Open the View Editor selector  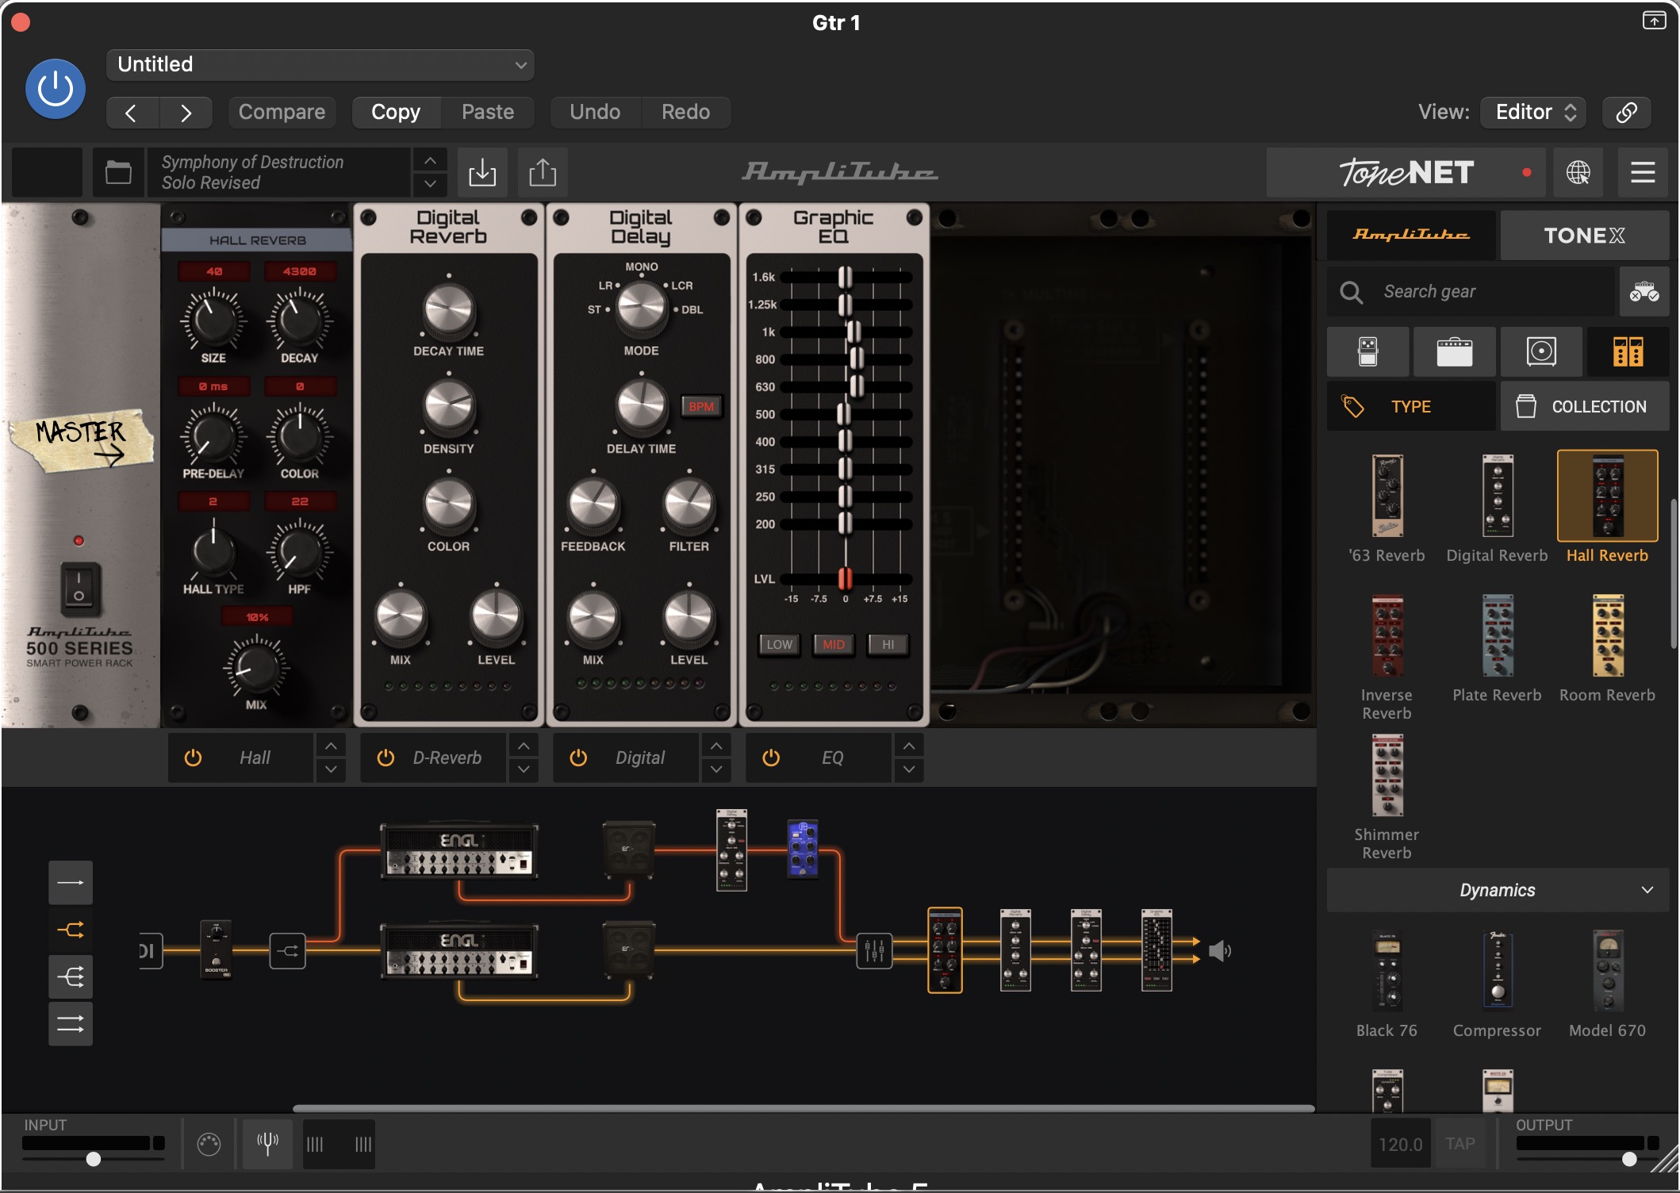pos(1532,112)
